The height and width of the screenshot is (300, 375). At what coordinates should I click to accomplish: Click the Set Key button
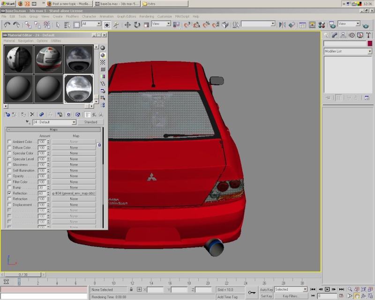click(x=266, y=296)
